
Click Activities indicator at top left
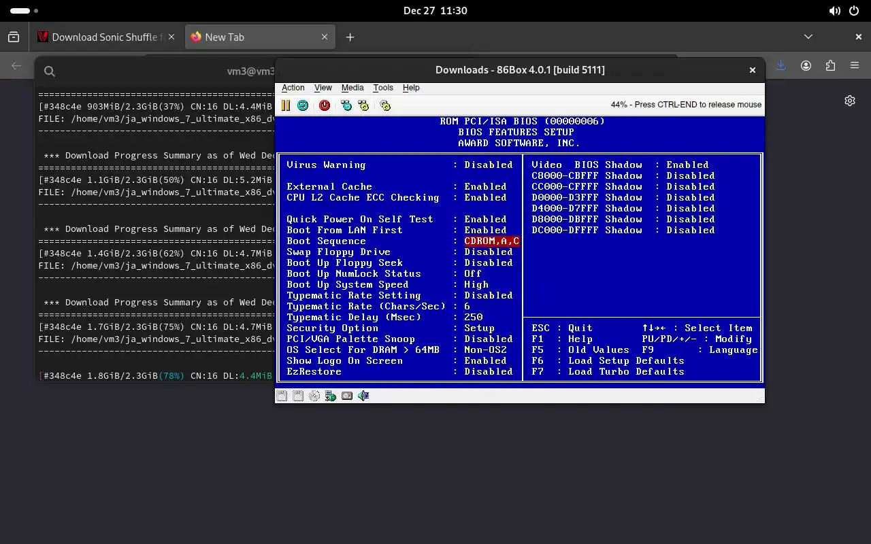pos(24,11)
